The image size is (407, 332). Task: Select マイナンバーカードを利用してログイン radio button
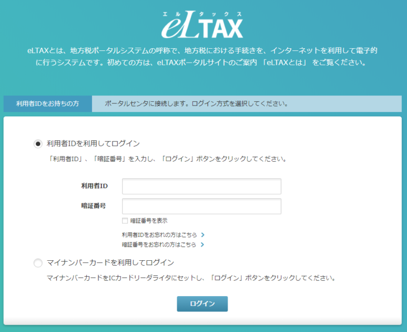(38, 263)
